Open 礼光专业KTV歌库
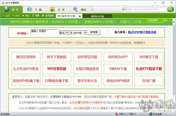 [26, 69]
